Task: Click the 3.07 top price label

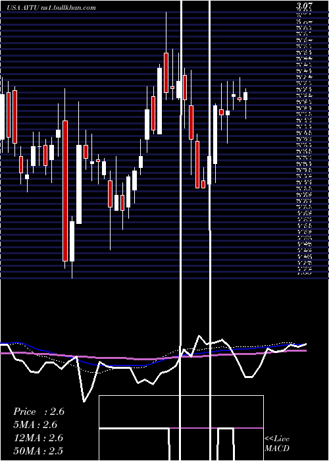Action: point(304,5)
